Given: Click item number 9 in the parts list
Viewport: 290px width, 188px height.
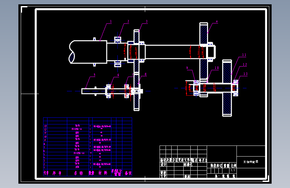Looking at the screenshot, I should point(45,140).
